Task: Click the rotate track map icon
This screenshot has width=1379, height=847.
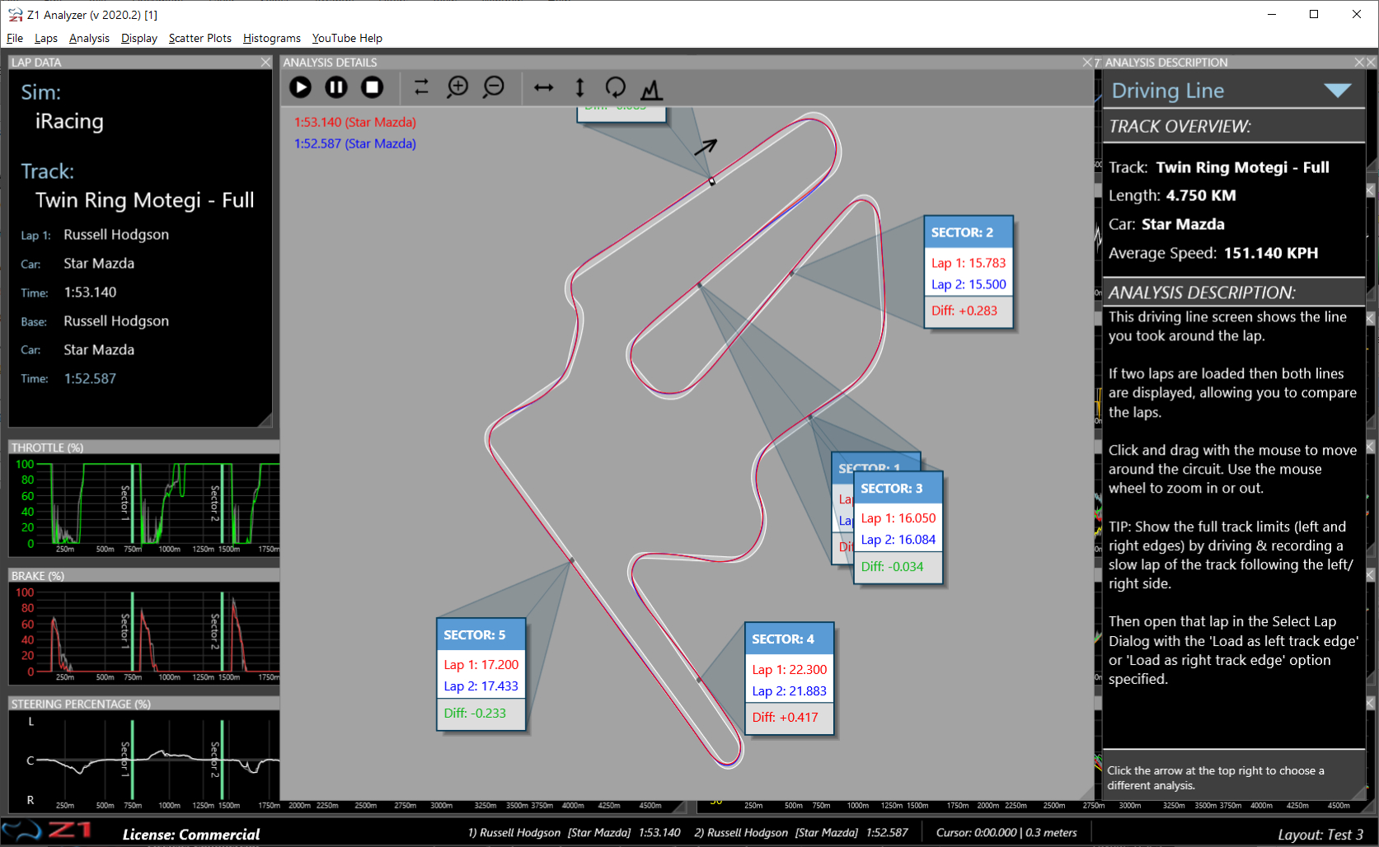Action: point(616,87)
